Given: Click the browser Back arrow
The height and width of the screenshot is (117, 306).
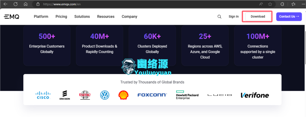Looking at the screenshot, I should pos(5,4).
